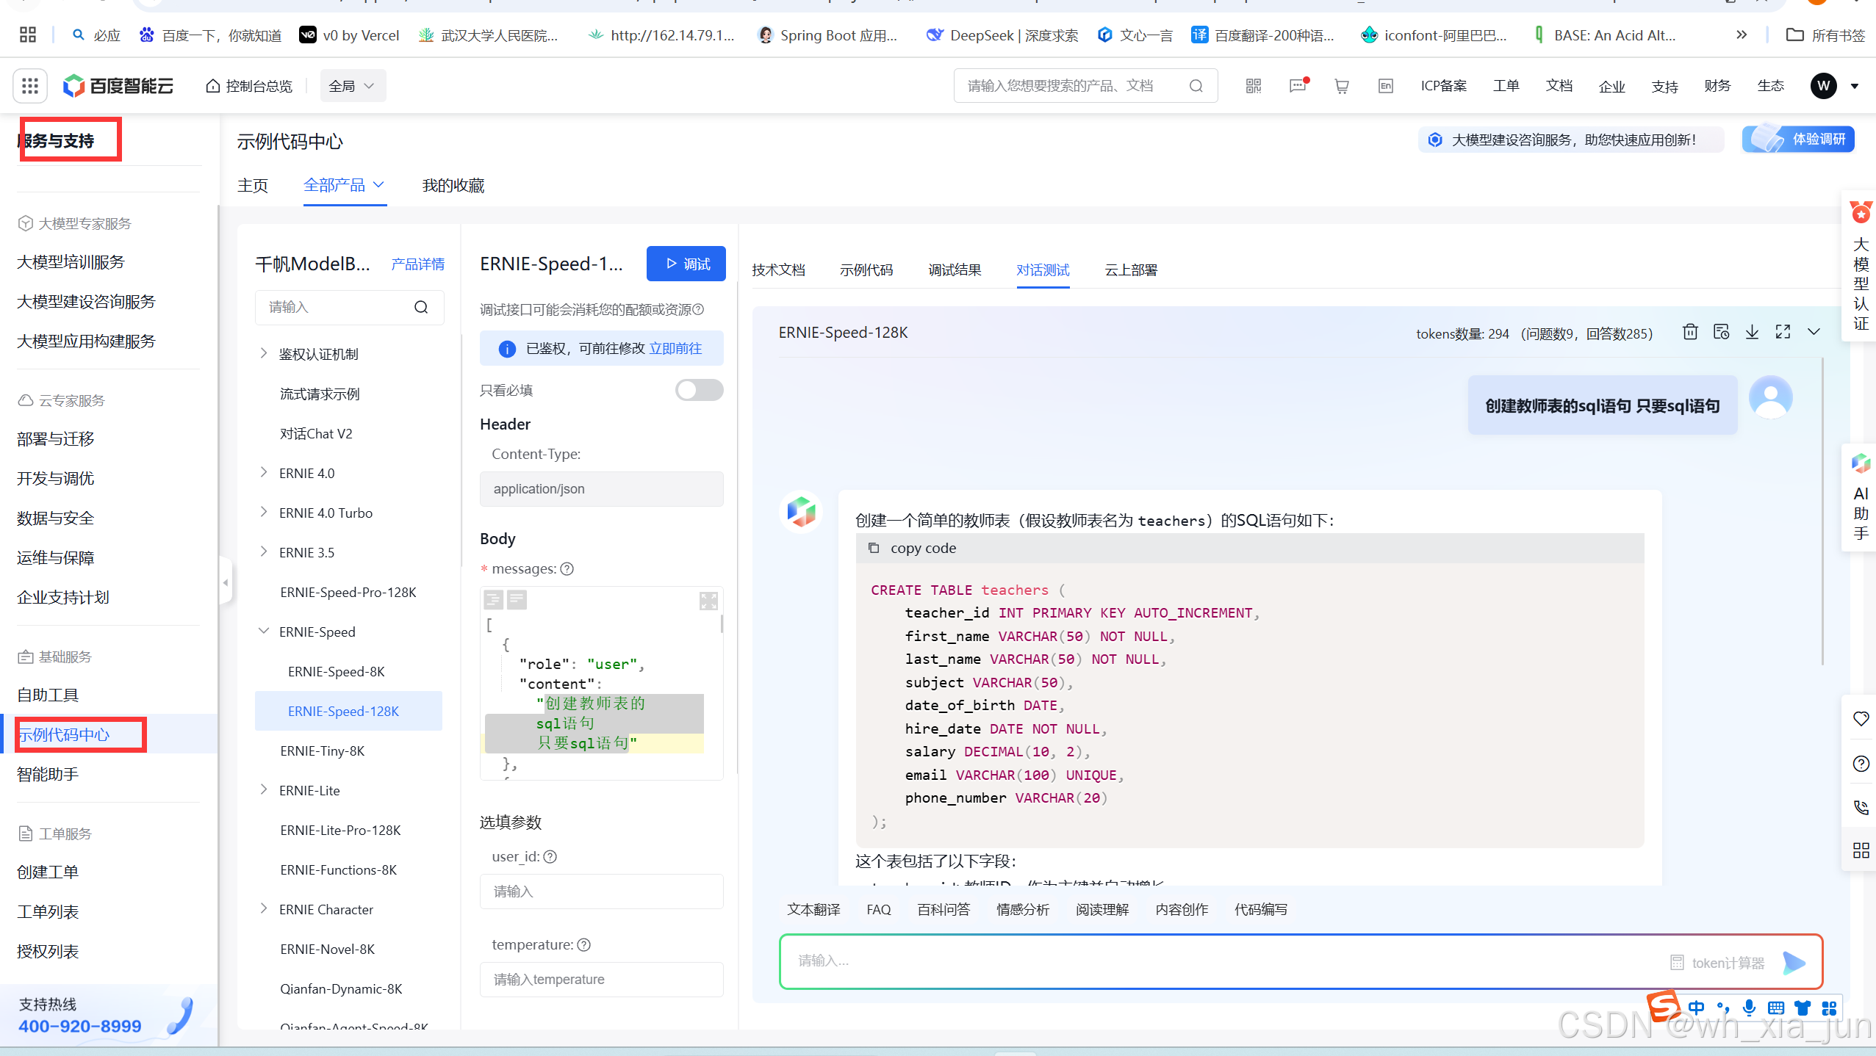Click the heart favorite icon on right rail
1876x1056 pixels.
(1861, 719)
